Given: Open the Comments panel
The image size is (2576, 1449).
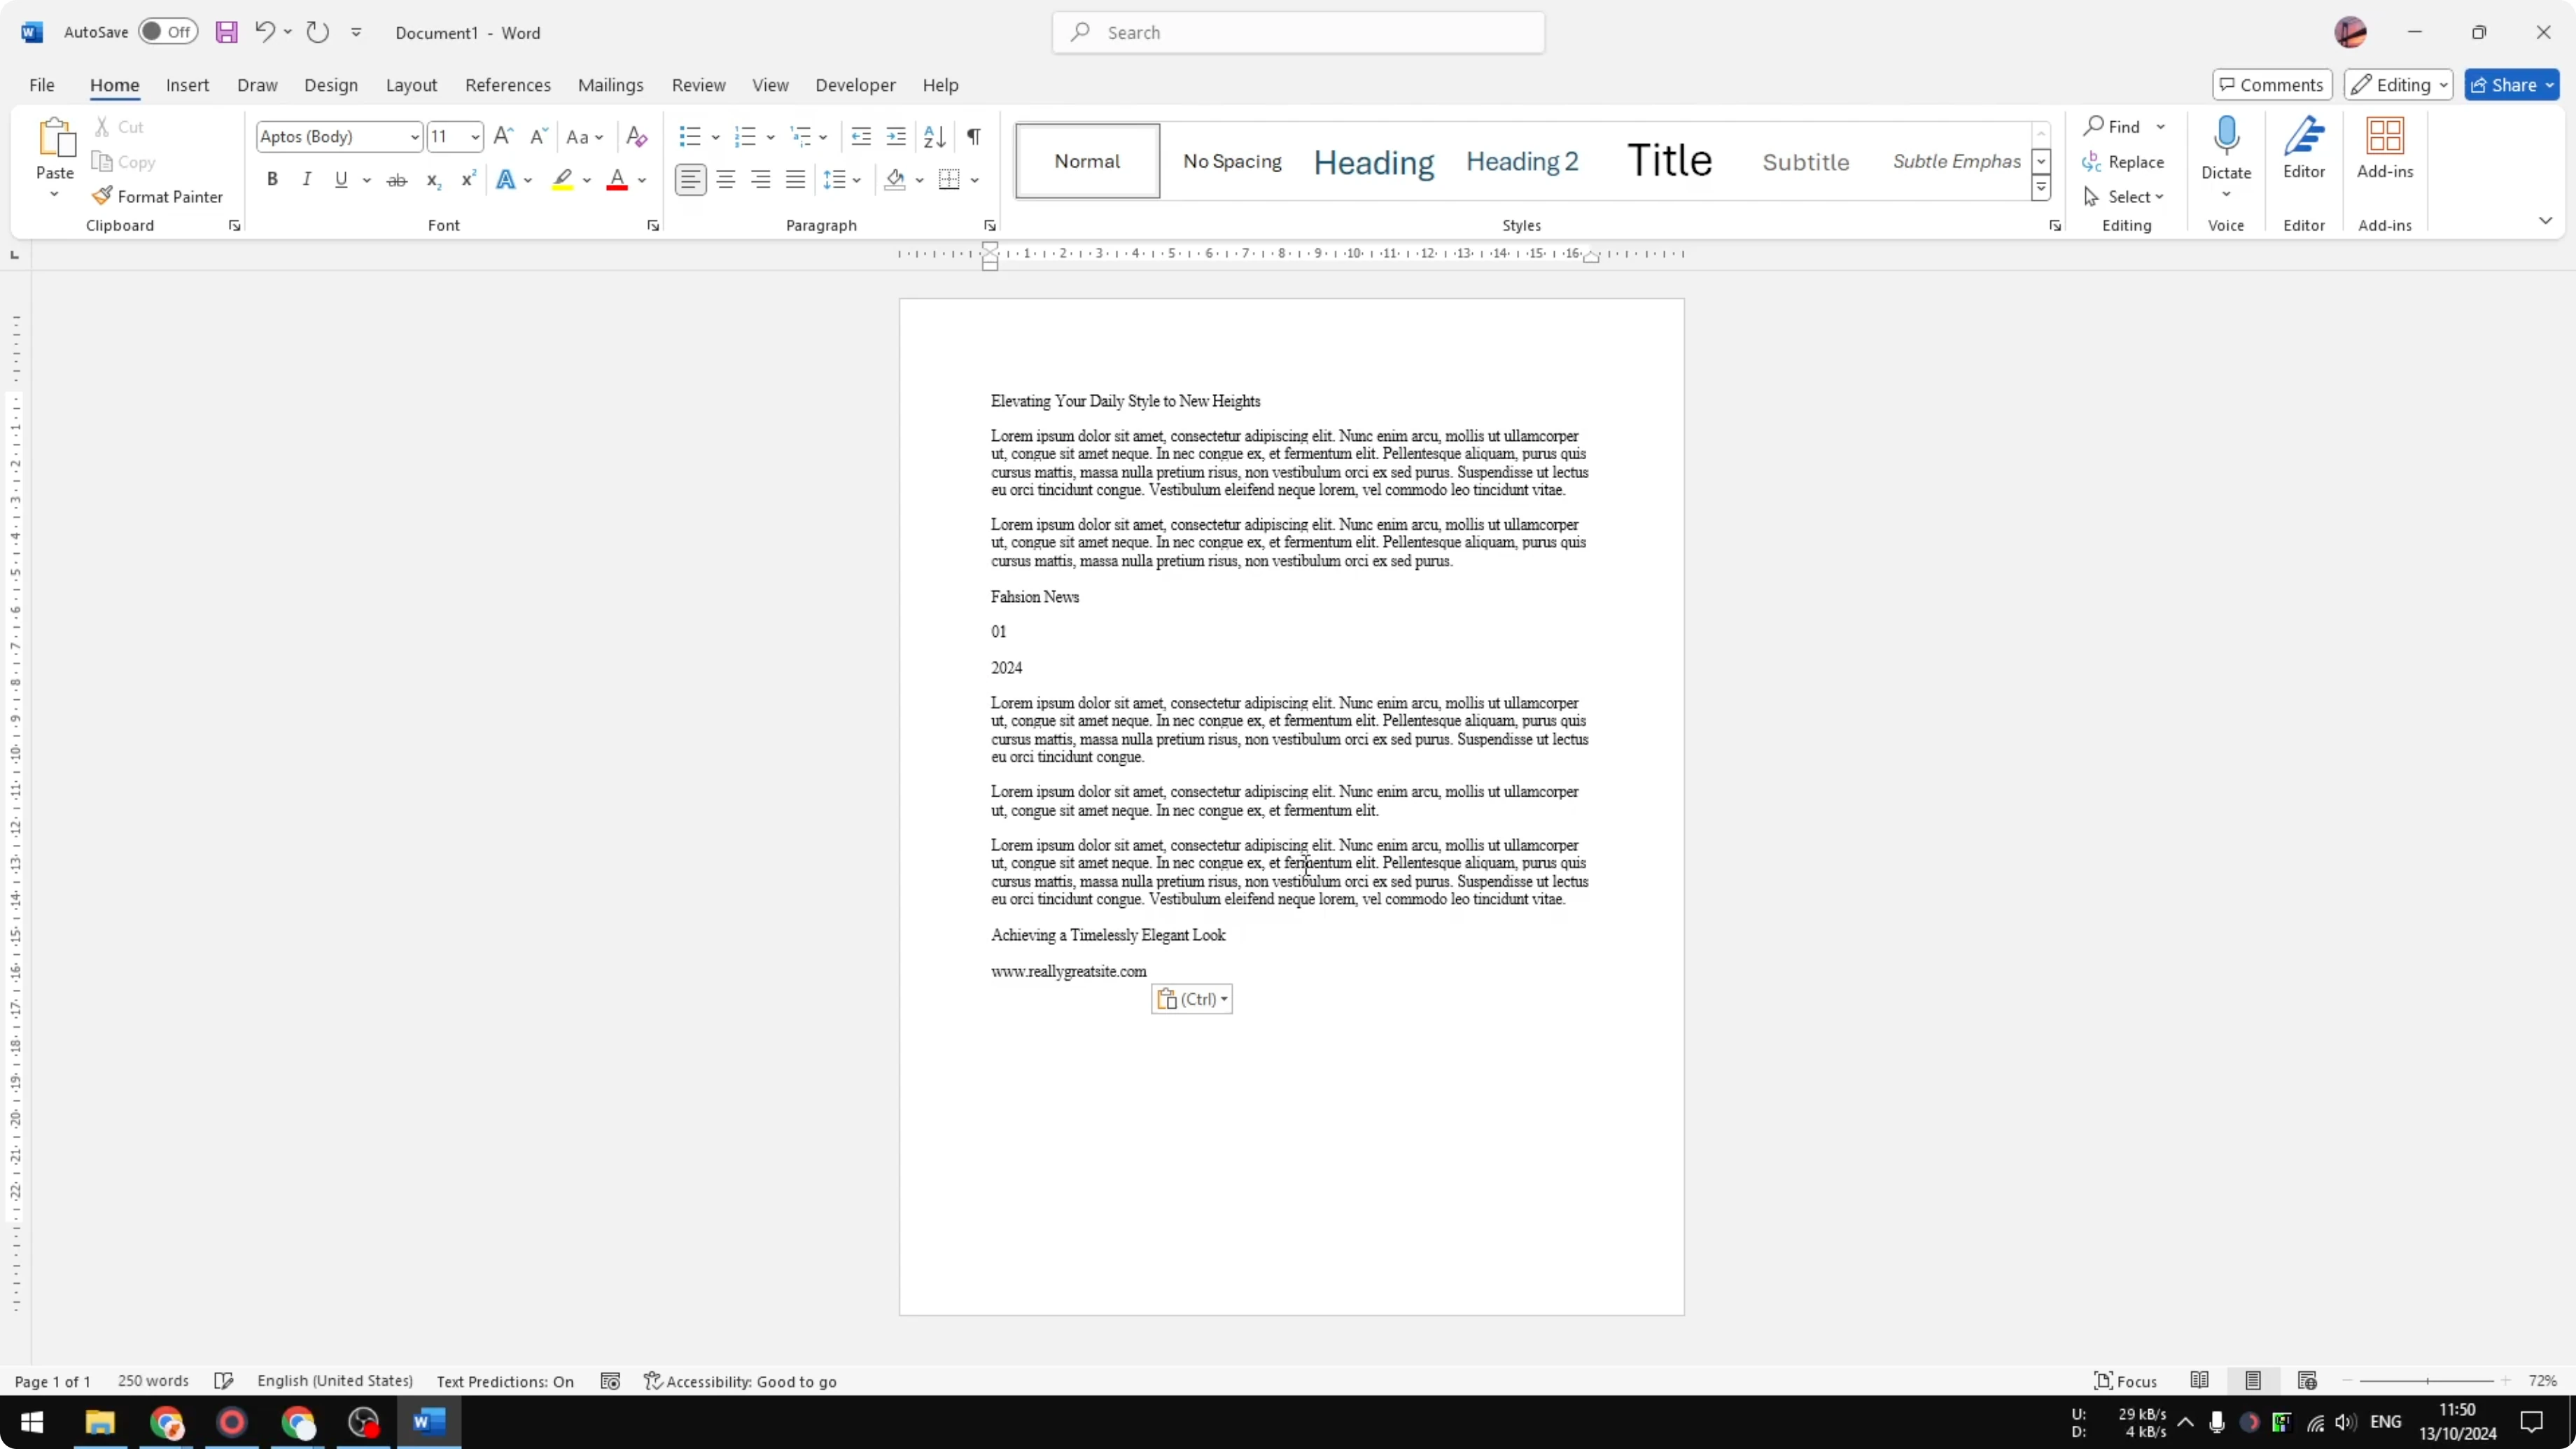Looking at the screenshot, I should pos(2272,84).
